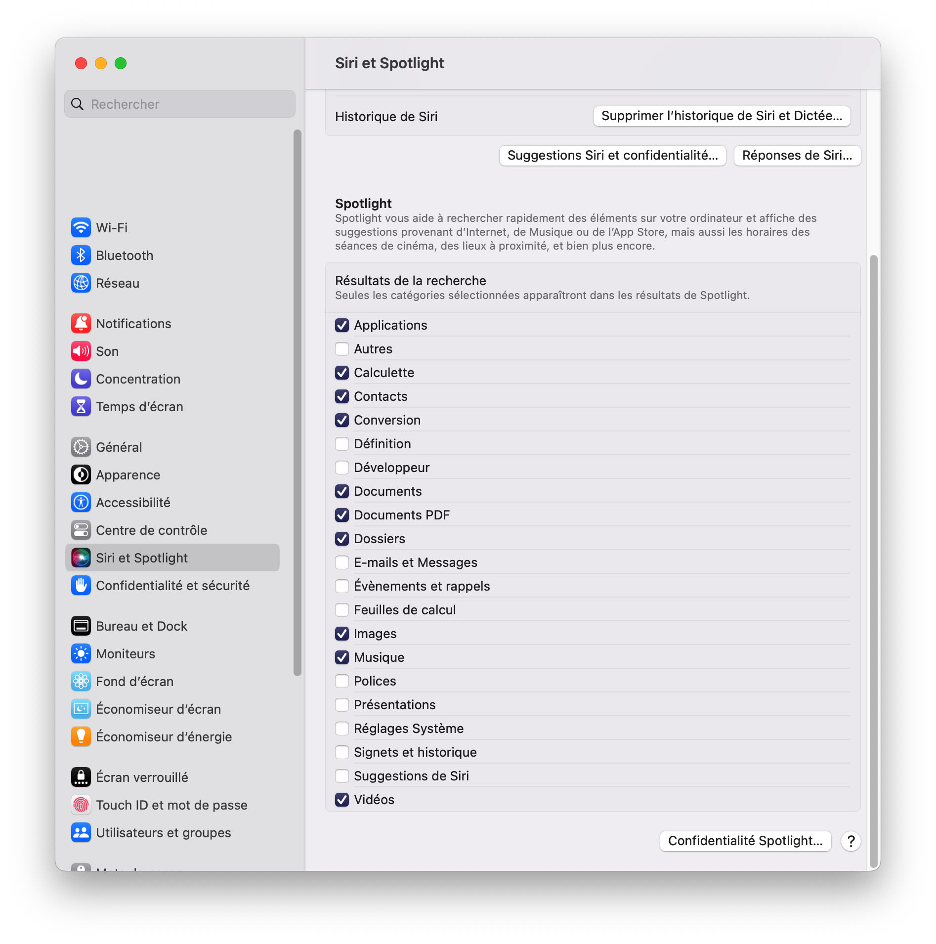Enable the Présentations checkbox
Viewport: 936px width, 944px height.
[x=342, y=705]
